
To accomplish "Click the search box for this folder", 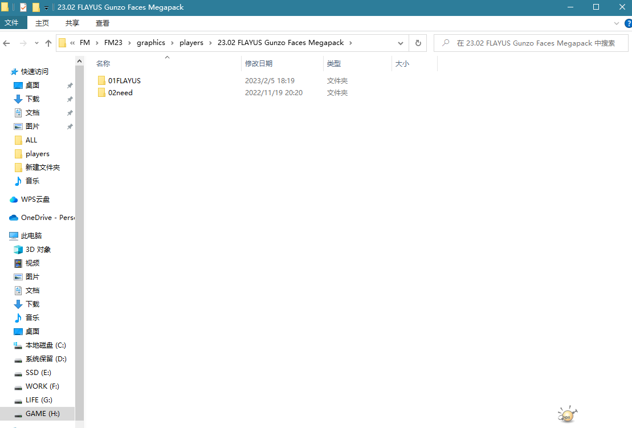I will [x=531, y=43].
